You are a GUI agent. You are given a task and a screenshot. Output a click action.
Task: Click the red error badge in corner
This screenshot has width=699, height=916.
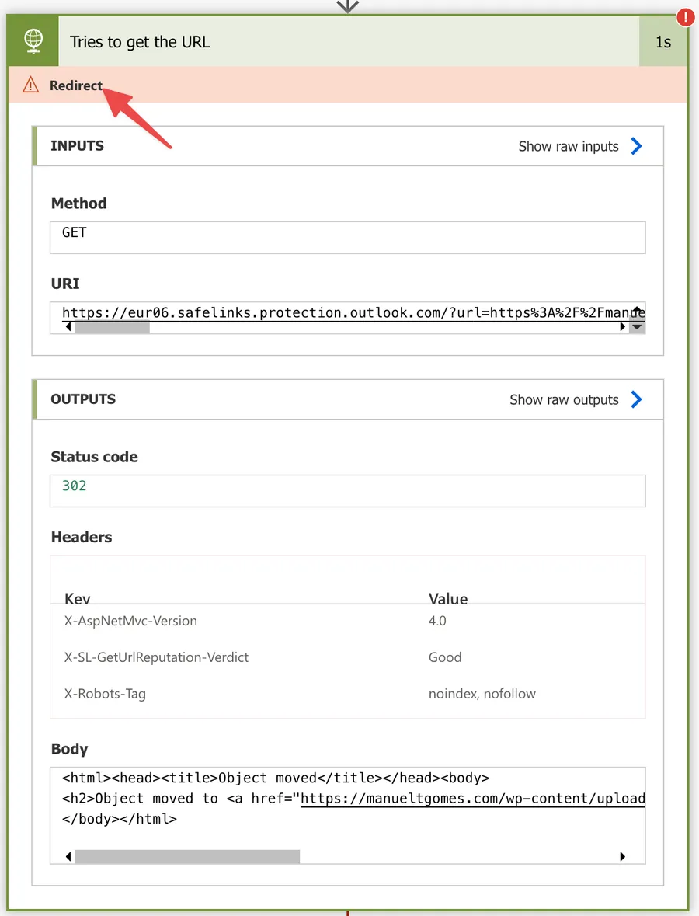pyautogui.click(x=685, y=16)
